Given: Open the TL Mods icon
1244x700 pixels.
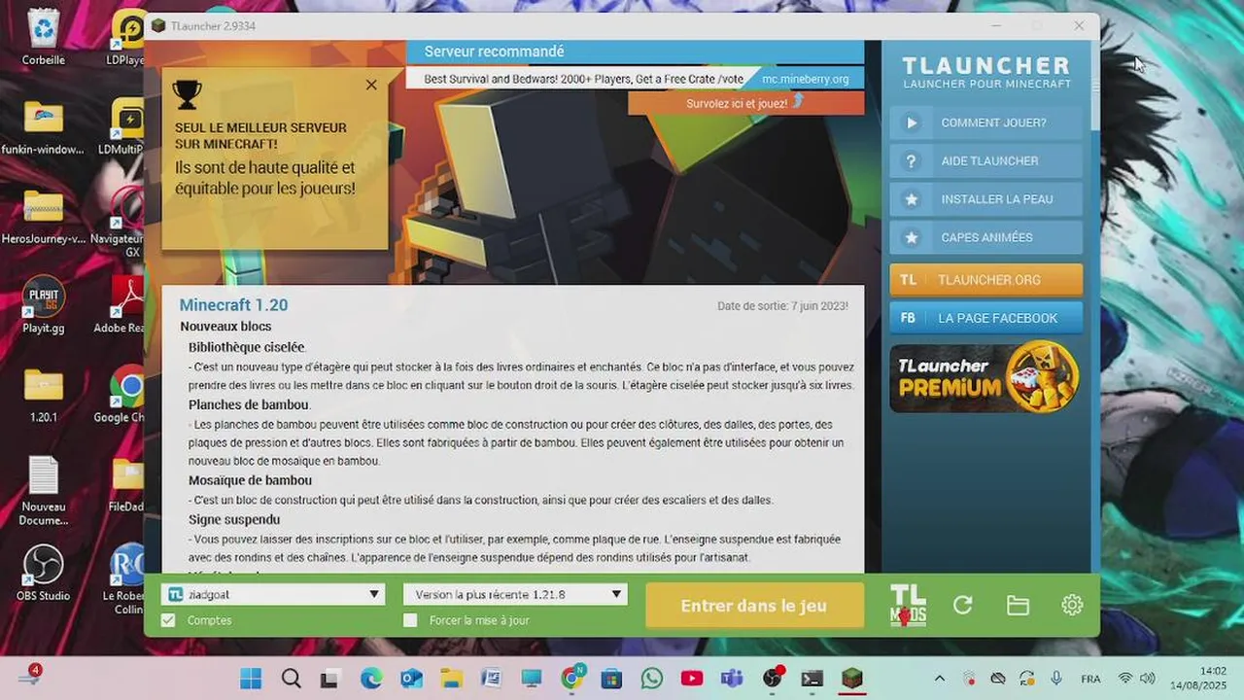Looking at the screenshot, I should [x=908, y=605].
